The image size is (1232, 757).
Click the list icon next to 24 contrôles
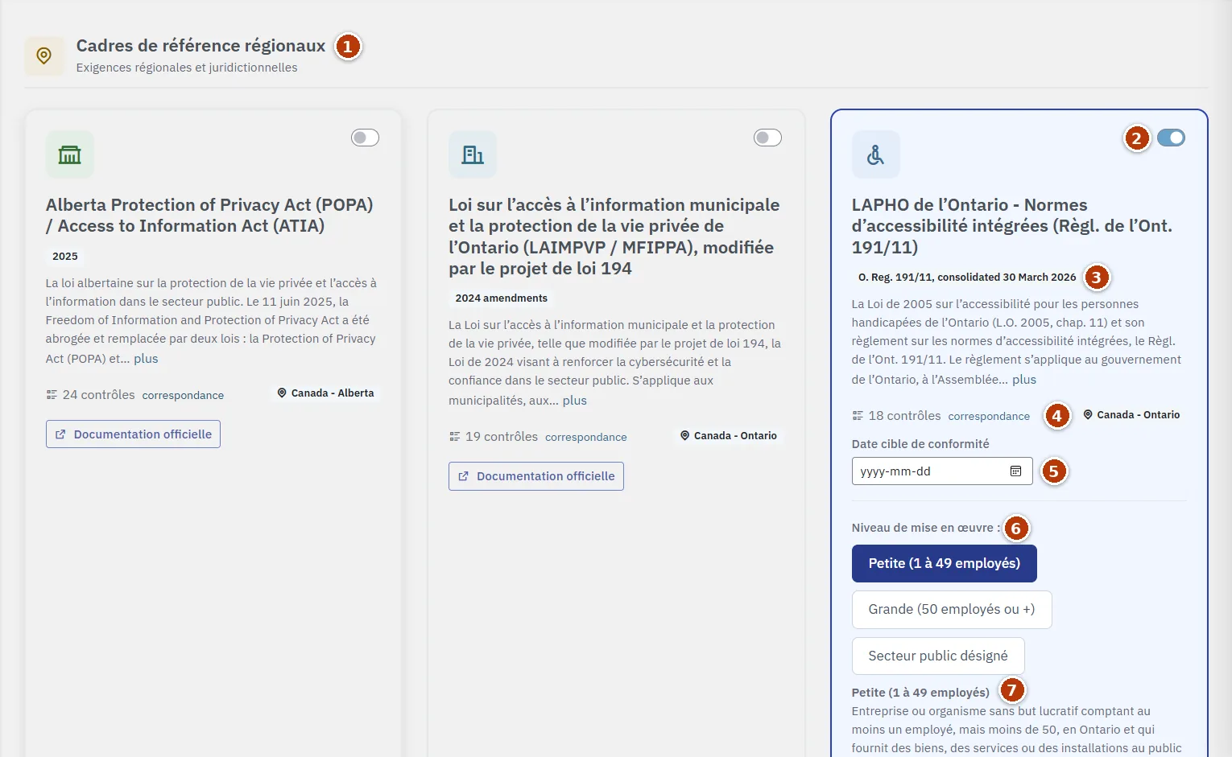[x=52, y=395]
